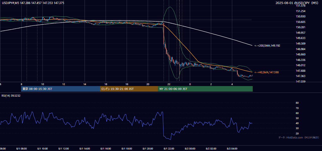The height and width of the screenshot is (151, 322).
Task: Click RSI scale value 60
Action: pyautogui.click(x=297, y=113)
